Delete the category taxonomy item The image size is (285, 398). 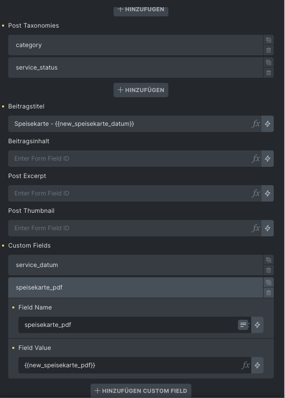(x=269, y=50)
